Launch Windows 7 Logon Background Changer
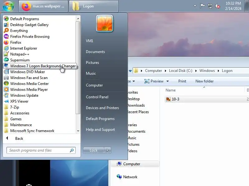Screen dimensions: 249x186 coord(40,66)
